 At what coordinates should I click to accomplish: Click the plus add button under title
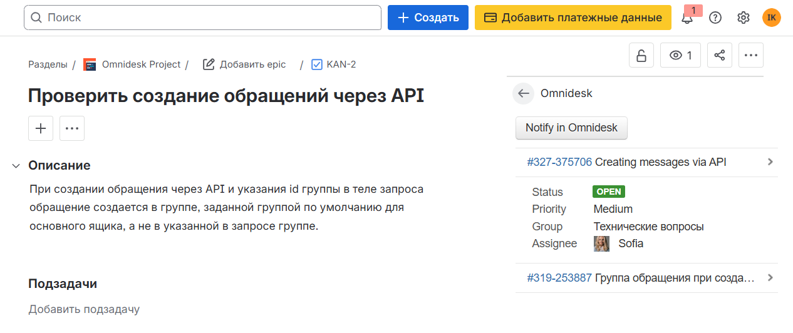pyautogui.click(x=41, y=128)
